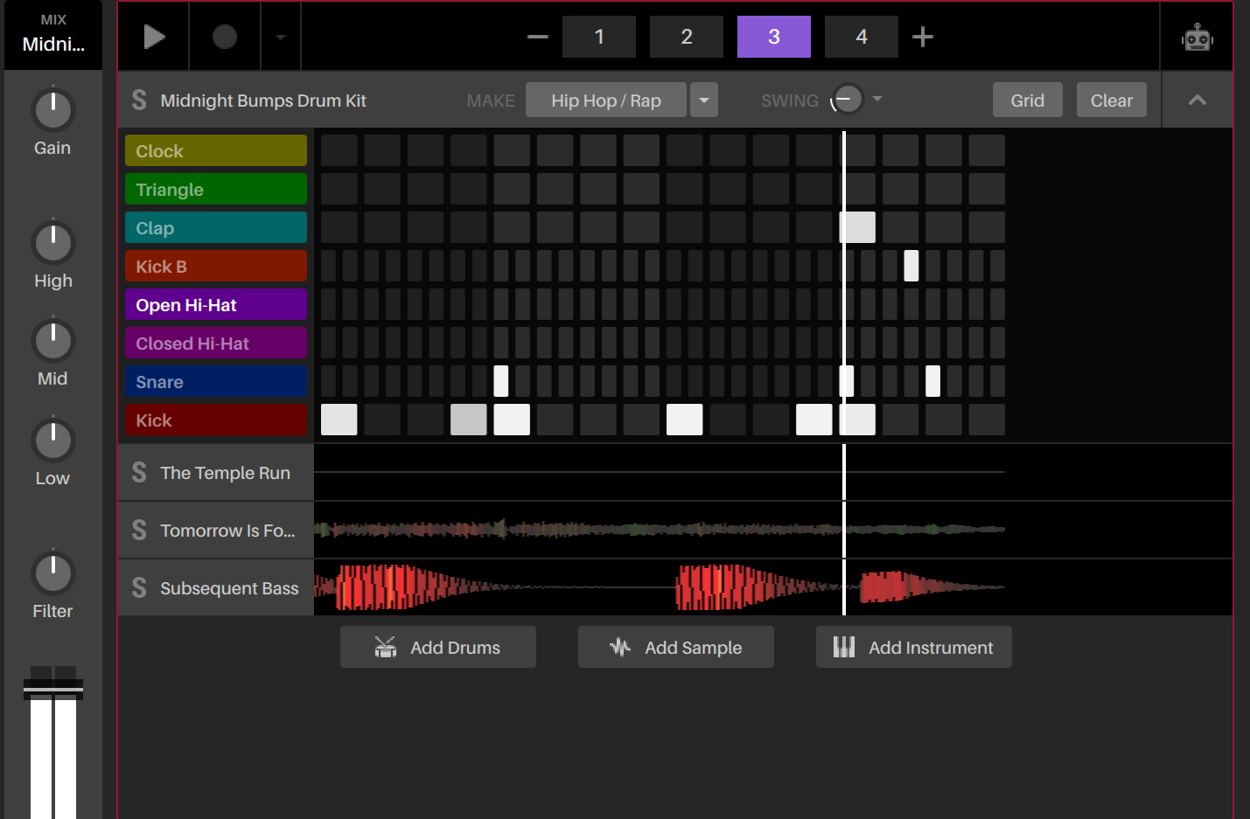The height and width of the screenshot is (819, 1250).
Task: Click the Tomorrow Is Fo... waveform
Action: [660, 529]
